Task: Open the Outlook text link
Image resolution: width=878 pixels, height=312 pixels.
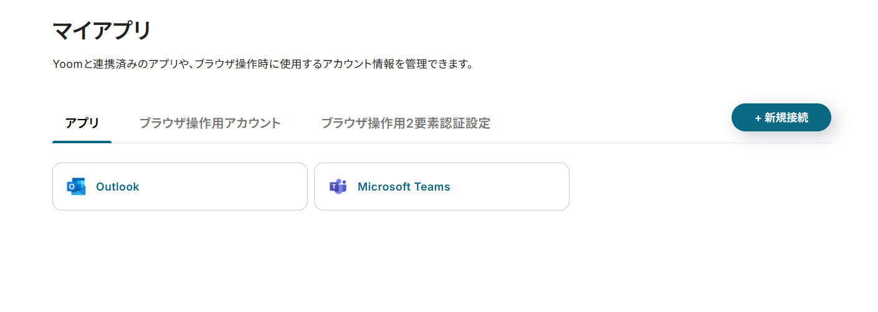Action: point(117,187)
